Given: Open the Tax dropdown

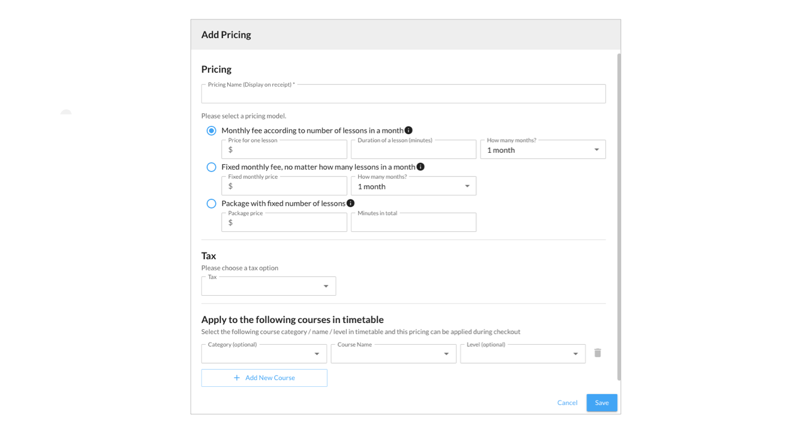Looking at the screenshot, I should click(x=268, y=286).
